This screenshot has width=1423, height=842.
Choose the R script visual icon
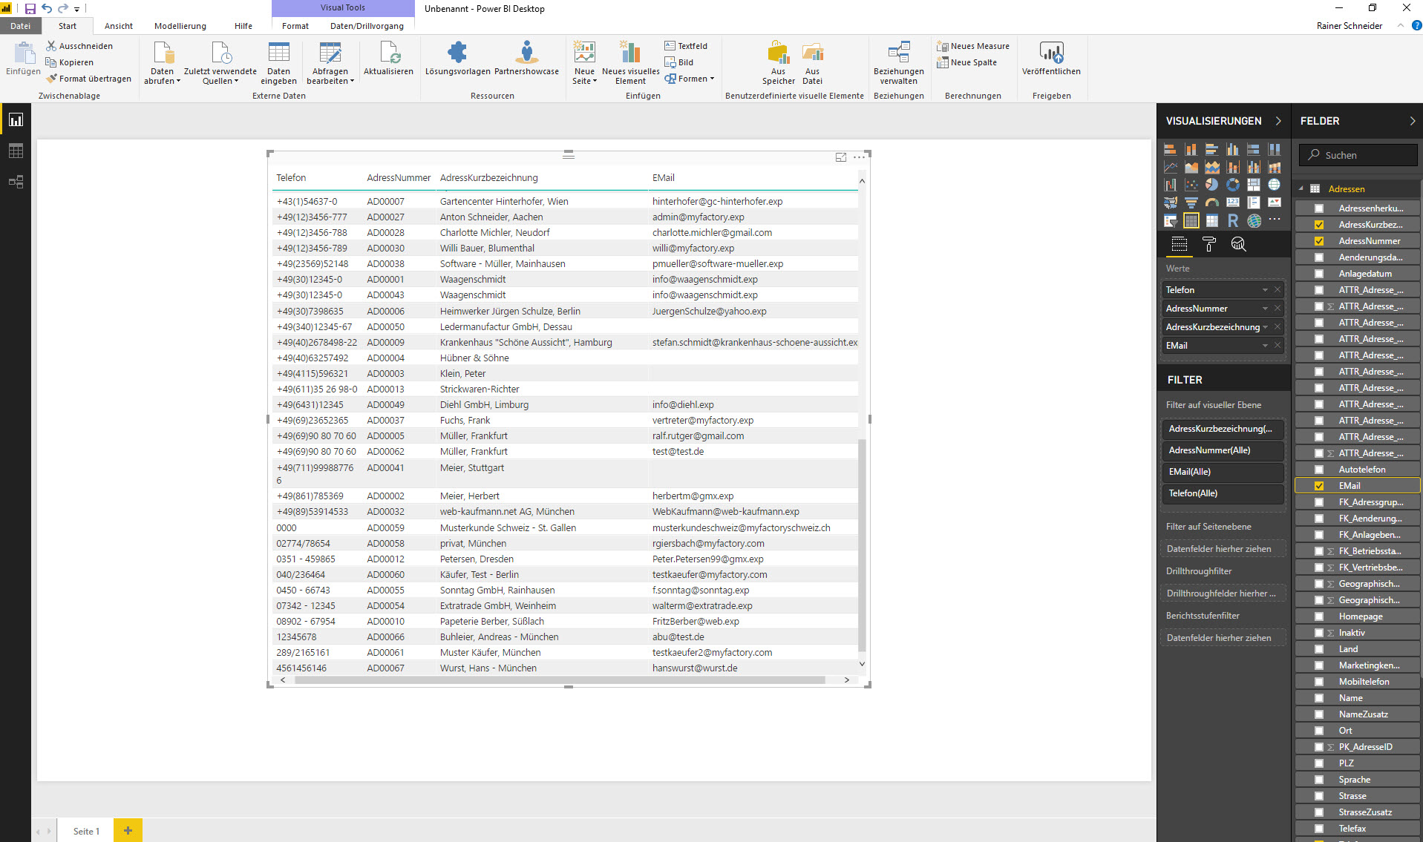pyautogui.click(x=1232, y=220)
